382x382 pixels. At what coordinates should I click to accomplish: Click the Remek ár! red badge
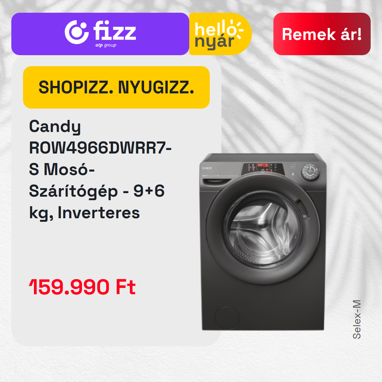322,34
